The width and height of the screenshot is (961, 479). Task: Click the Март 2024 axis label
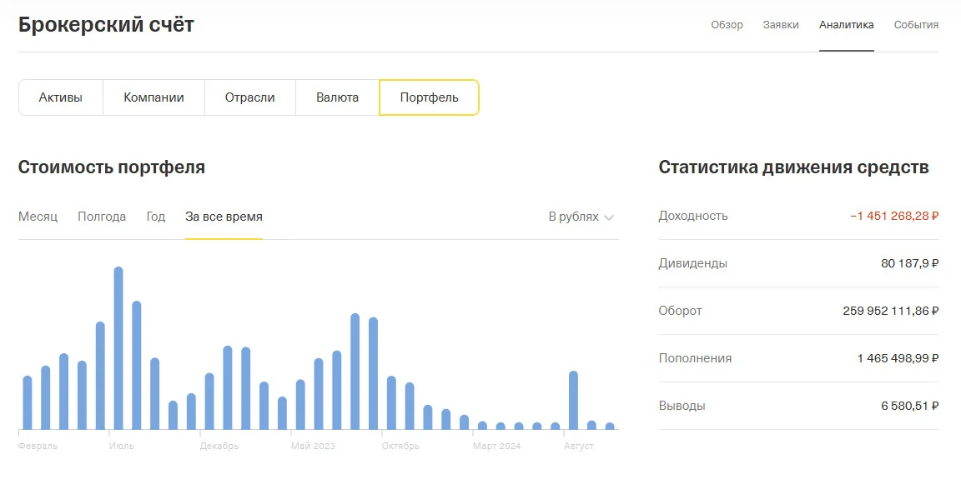pos(496,446)
